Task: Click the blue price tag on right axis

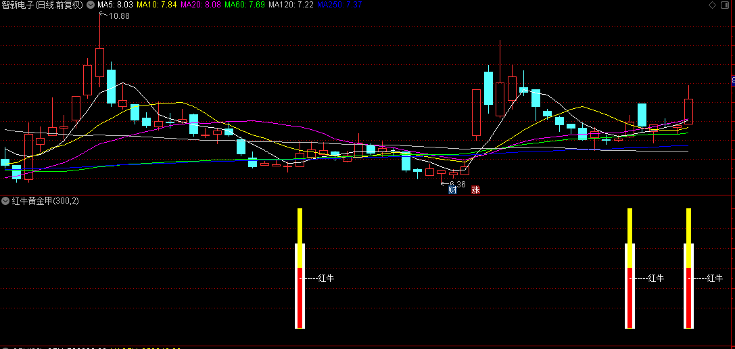Action: click(733, 80)
